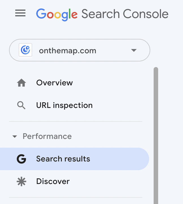Screen dimensions: 183x204
Task: Click the onthemap.com property name text
Action: [x=67, y=51]
